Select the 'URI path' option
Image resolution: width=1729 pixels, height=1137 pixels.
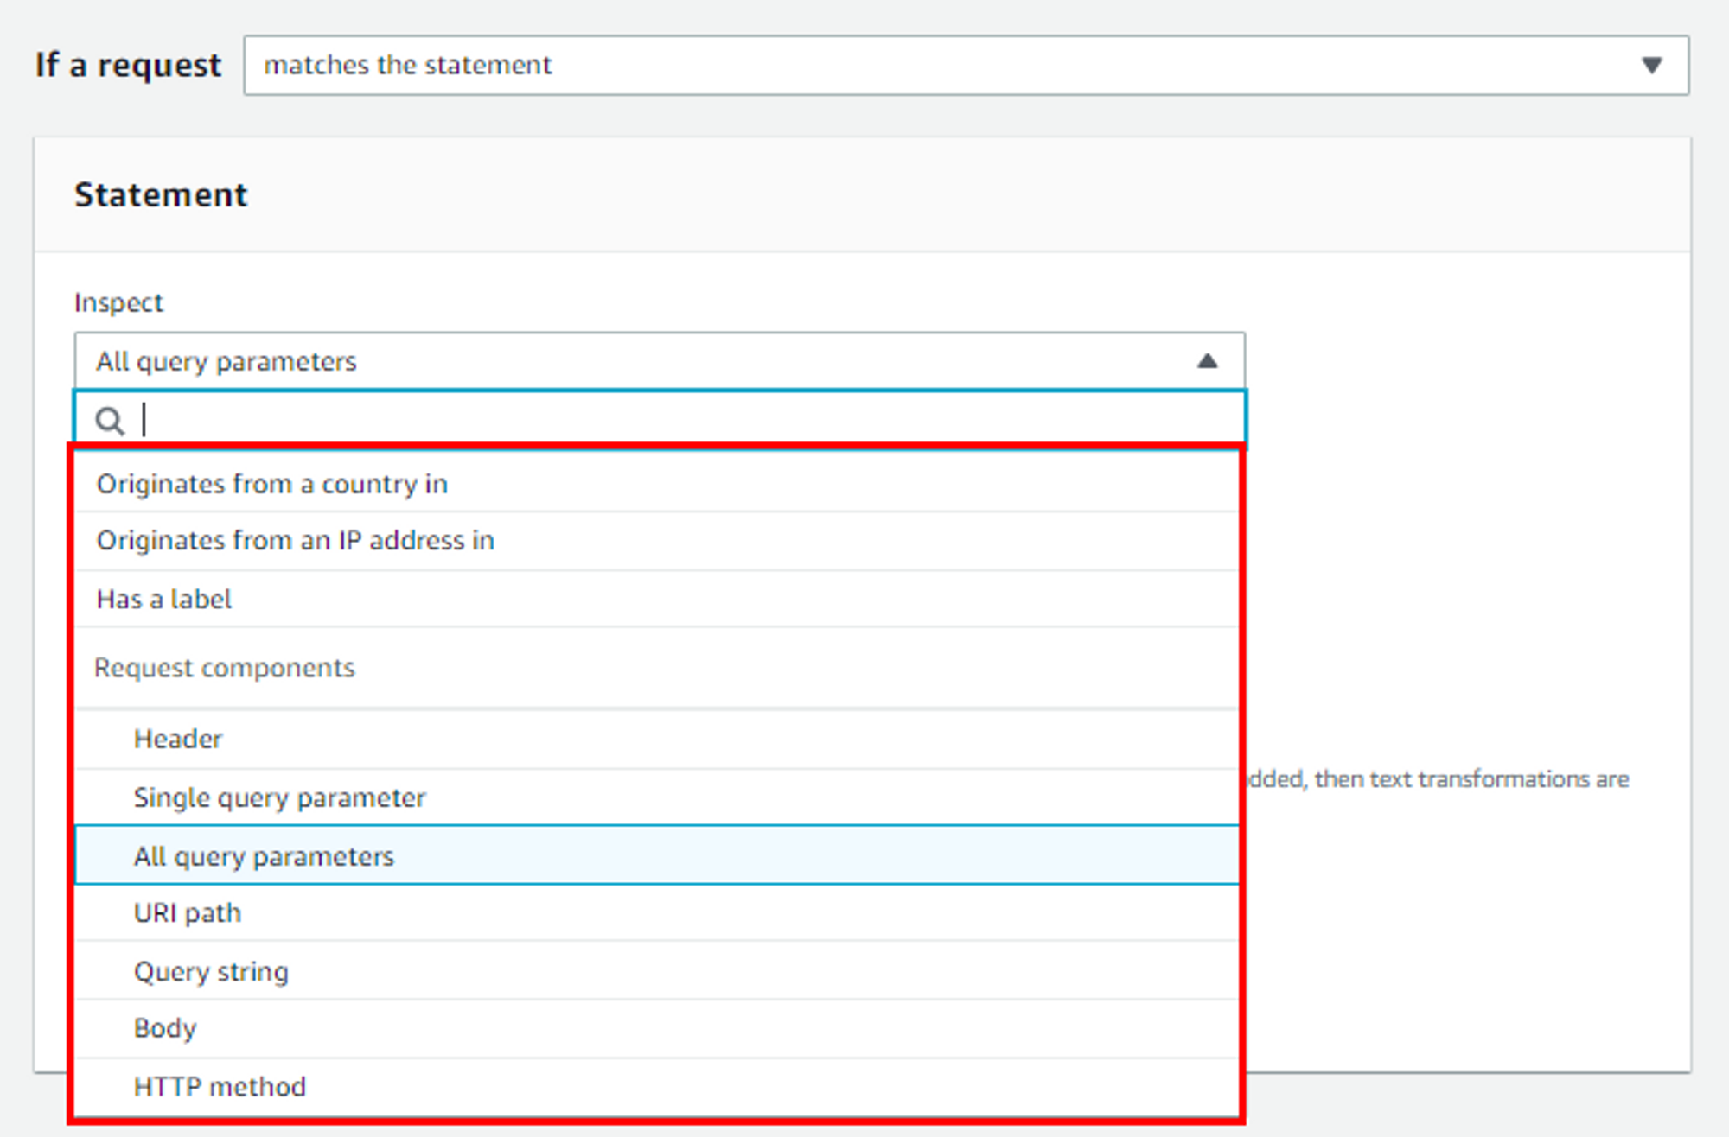point(188,913)
